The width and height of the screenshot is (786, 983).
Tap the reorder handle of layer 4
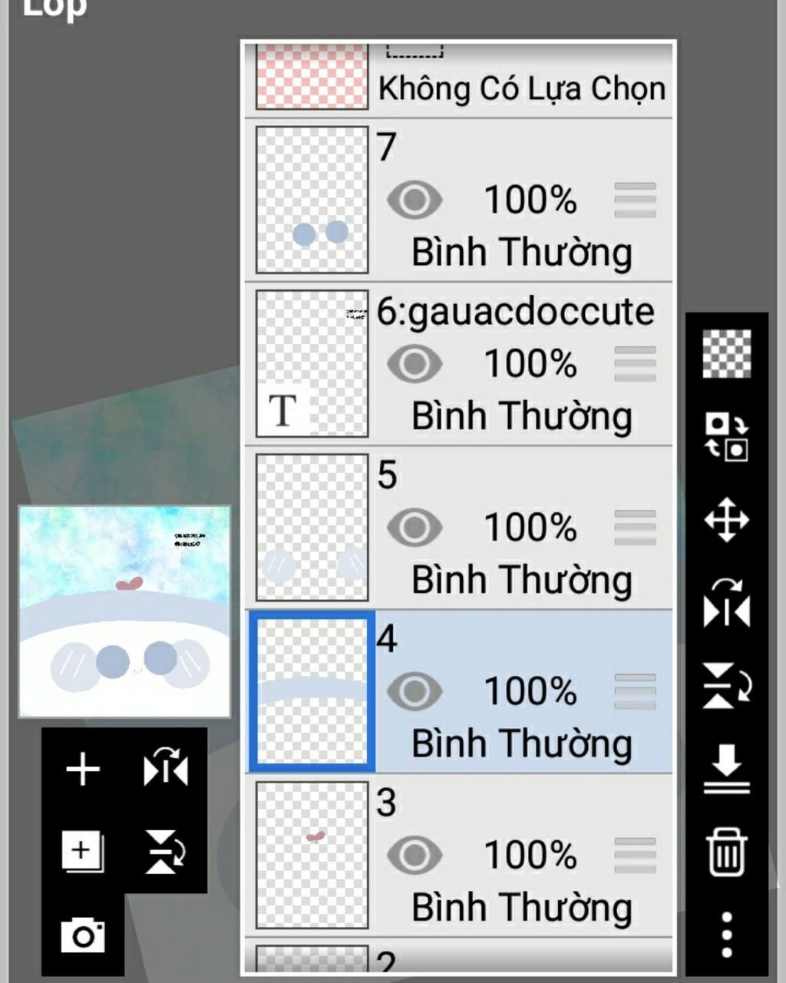636,692
